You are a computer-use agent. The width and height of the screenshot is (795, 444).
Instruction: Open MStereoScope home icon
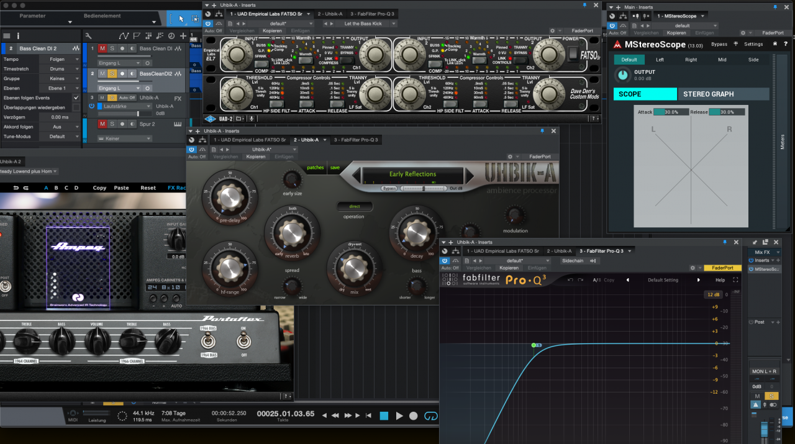coord(775,44)
